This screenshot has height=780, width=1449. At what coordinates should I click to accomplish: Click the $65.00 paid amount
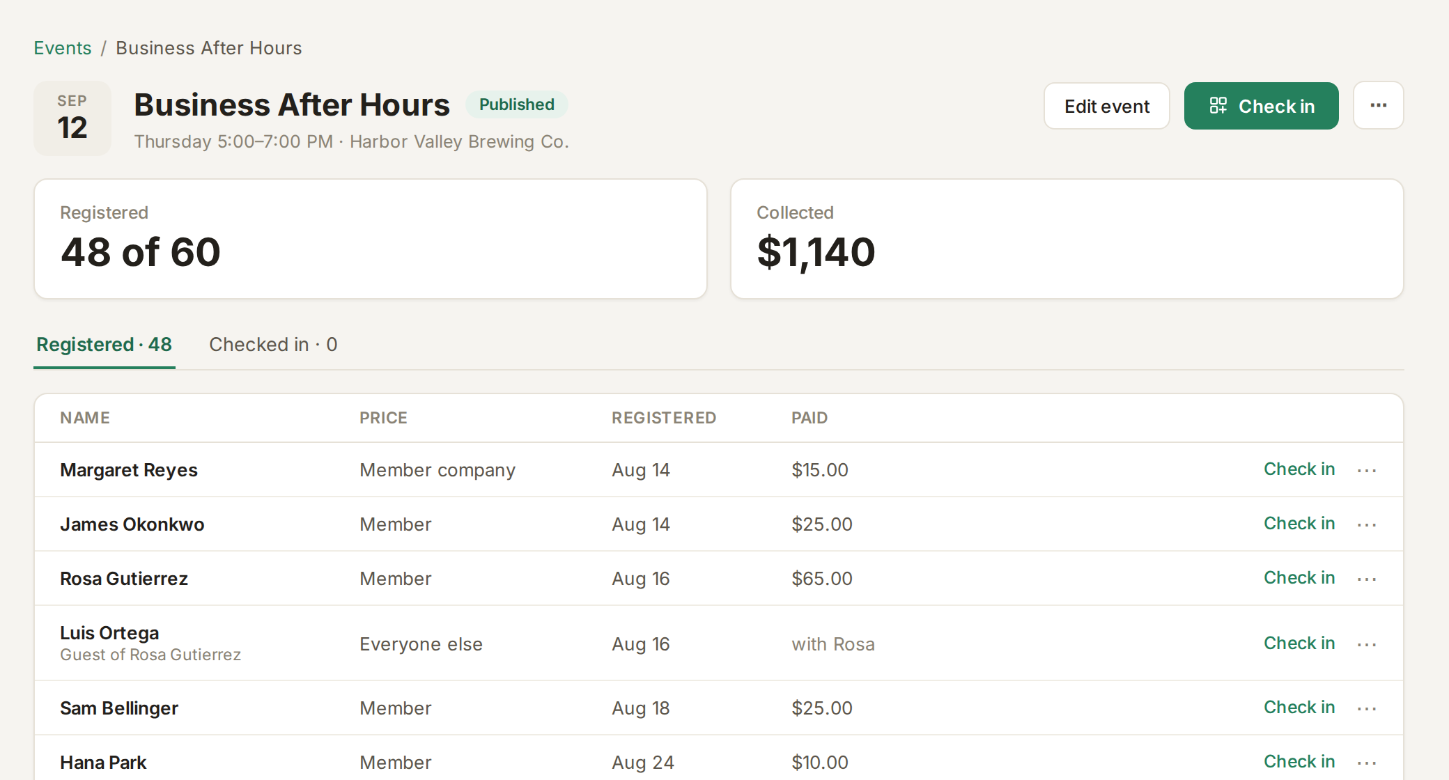[x=822, y=579]
